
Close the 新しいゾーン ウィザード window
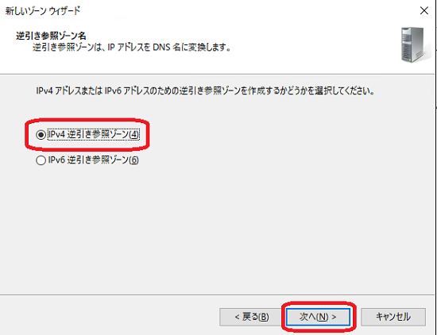point(424,11)
